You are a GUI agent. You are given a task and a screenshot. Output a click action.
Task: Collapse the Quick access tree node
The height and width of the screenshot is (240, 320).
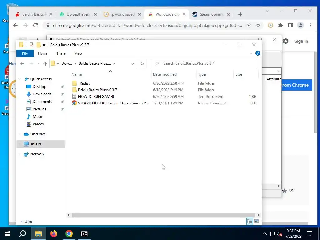pos(20,79)
